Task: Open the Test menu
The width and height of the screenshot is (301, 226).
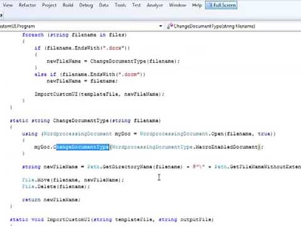Action: point(136,5)
